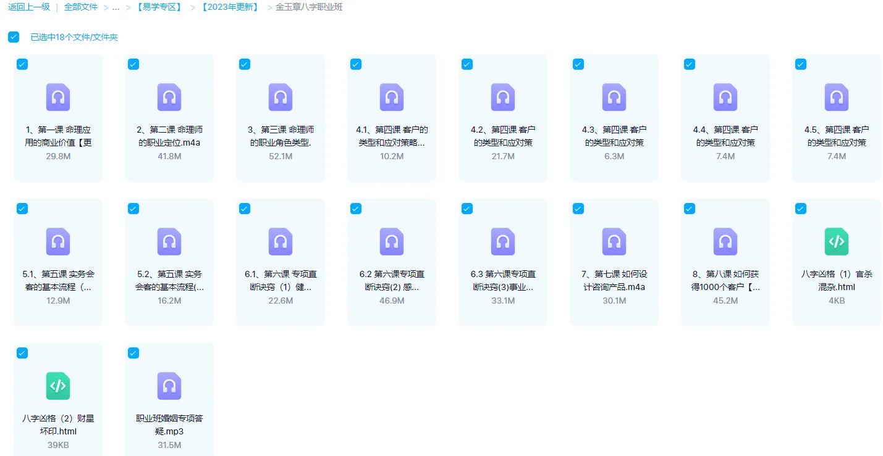Click the 39KB size label
The width and height of the screenshot is (883, 456).
58,445
